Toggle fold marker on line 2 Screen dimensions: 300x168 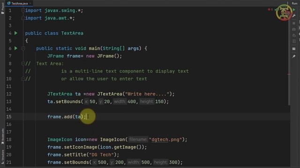(23, 18)
